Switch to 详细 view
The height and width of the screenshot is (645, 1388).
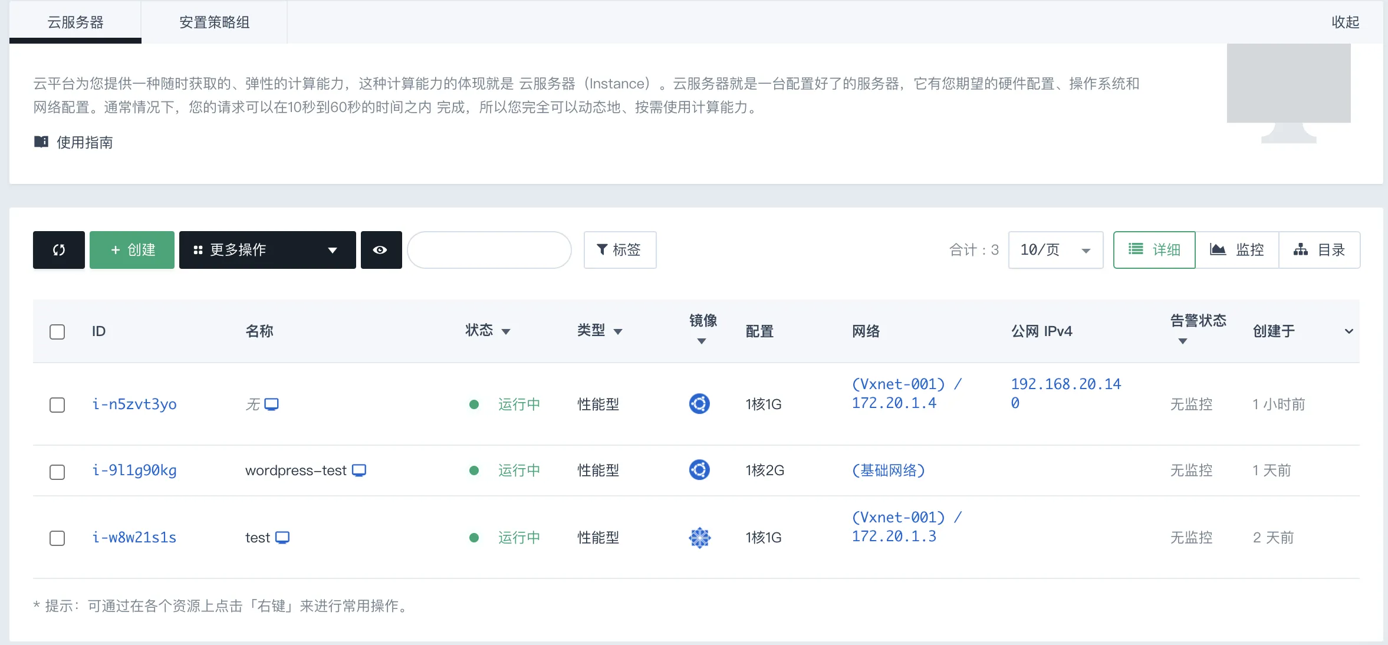pos(1154,250)
